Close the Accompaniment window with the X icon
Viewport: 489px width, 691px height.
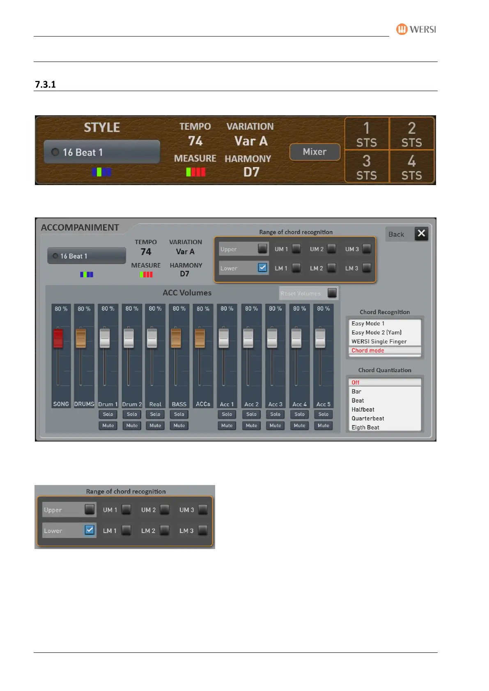[421, 234]
